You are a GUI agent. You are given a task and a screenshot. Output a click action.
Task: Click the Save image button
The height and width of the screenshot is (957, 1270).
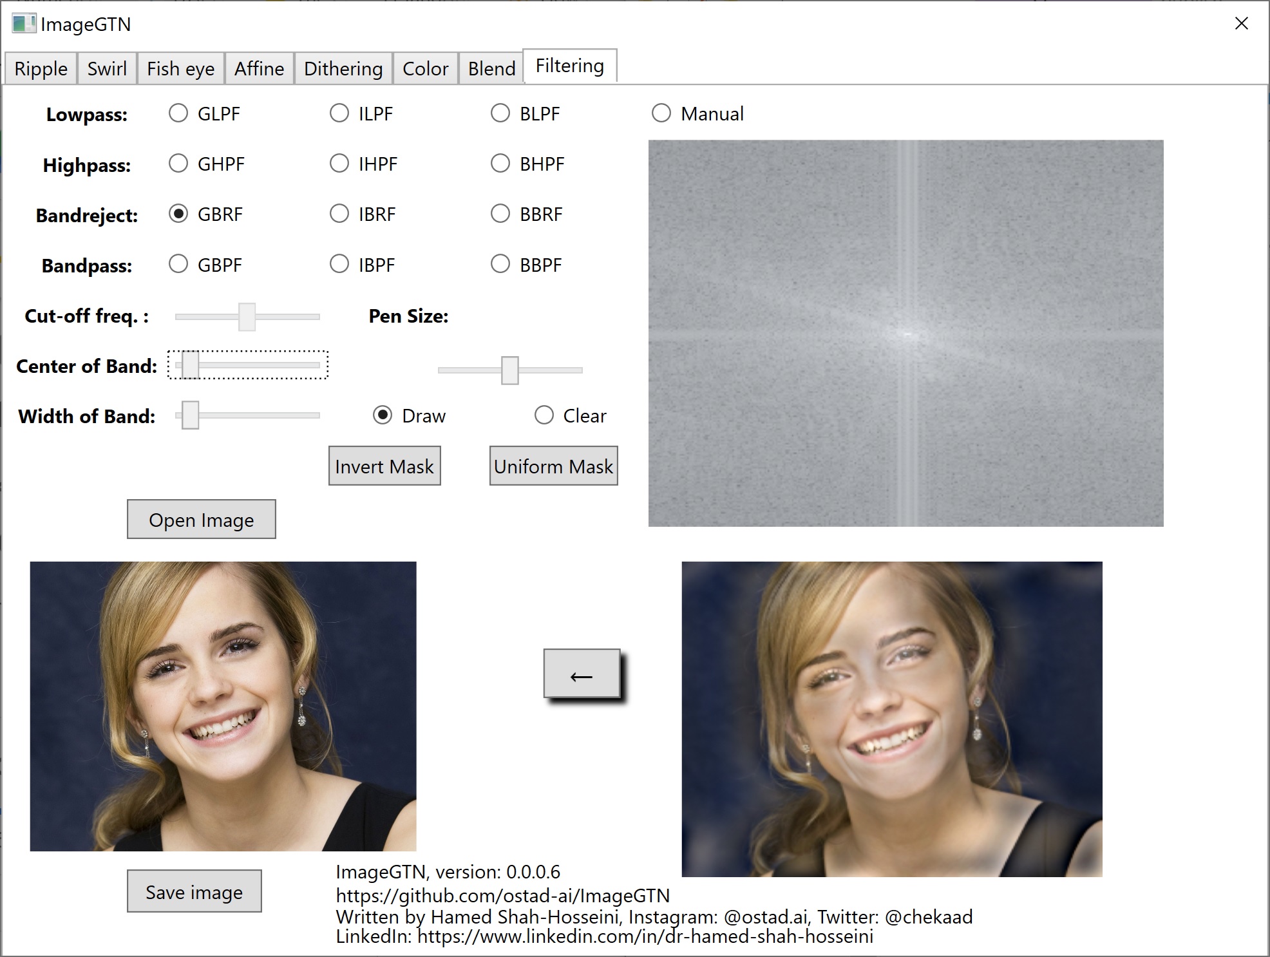click(x=194, y=891)
